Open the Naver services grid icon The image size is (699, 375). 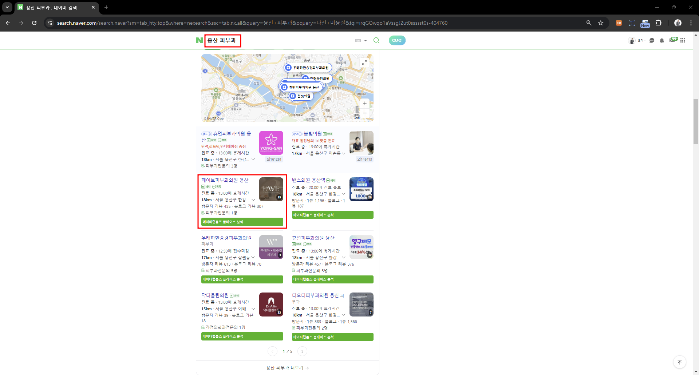point(683,40)
